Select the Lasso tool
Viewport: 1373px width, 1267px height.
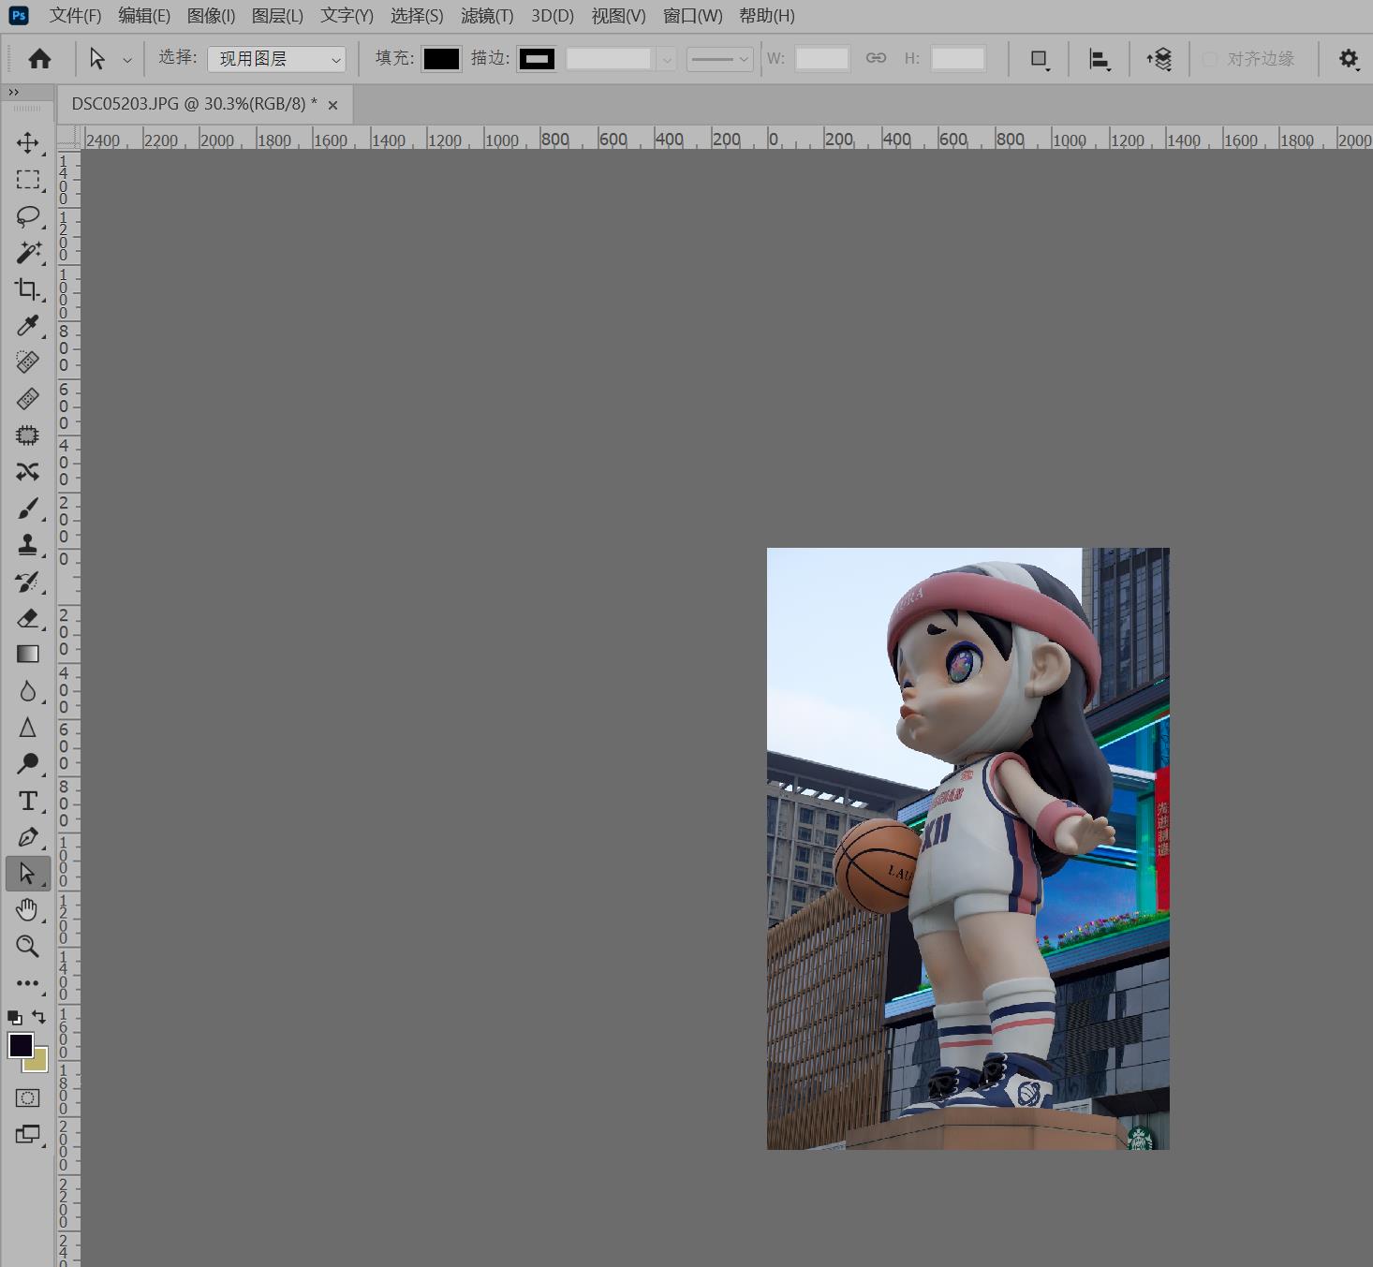coord(27,216)
